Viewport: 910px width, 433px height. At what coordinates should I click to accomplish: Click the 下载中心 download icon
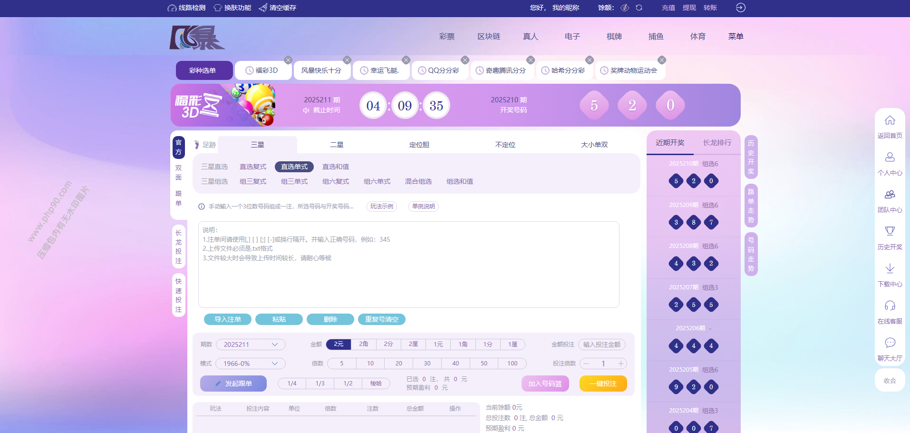pos(890,269)
